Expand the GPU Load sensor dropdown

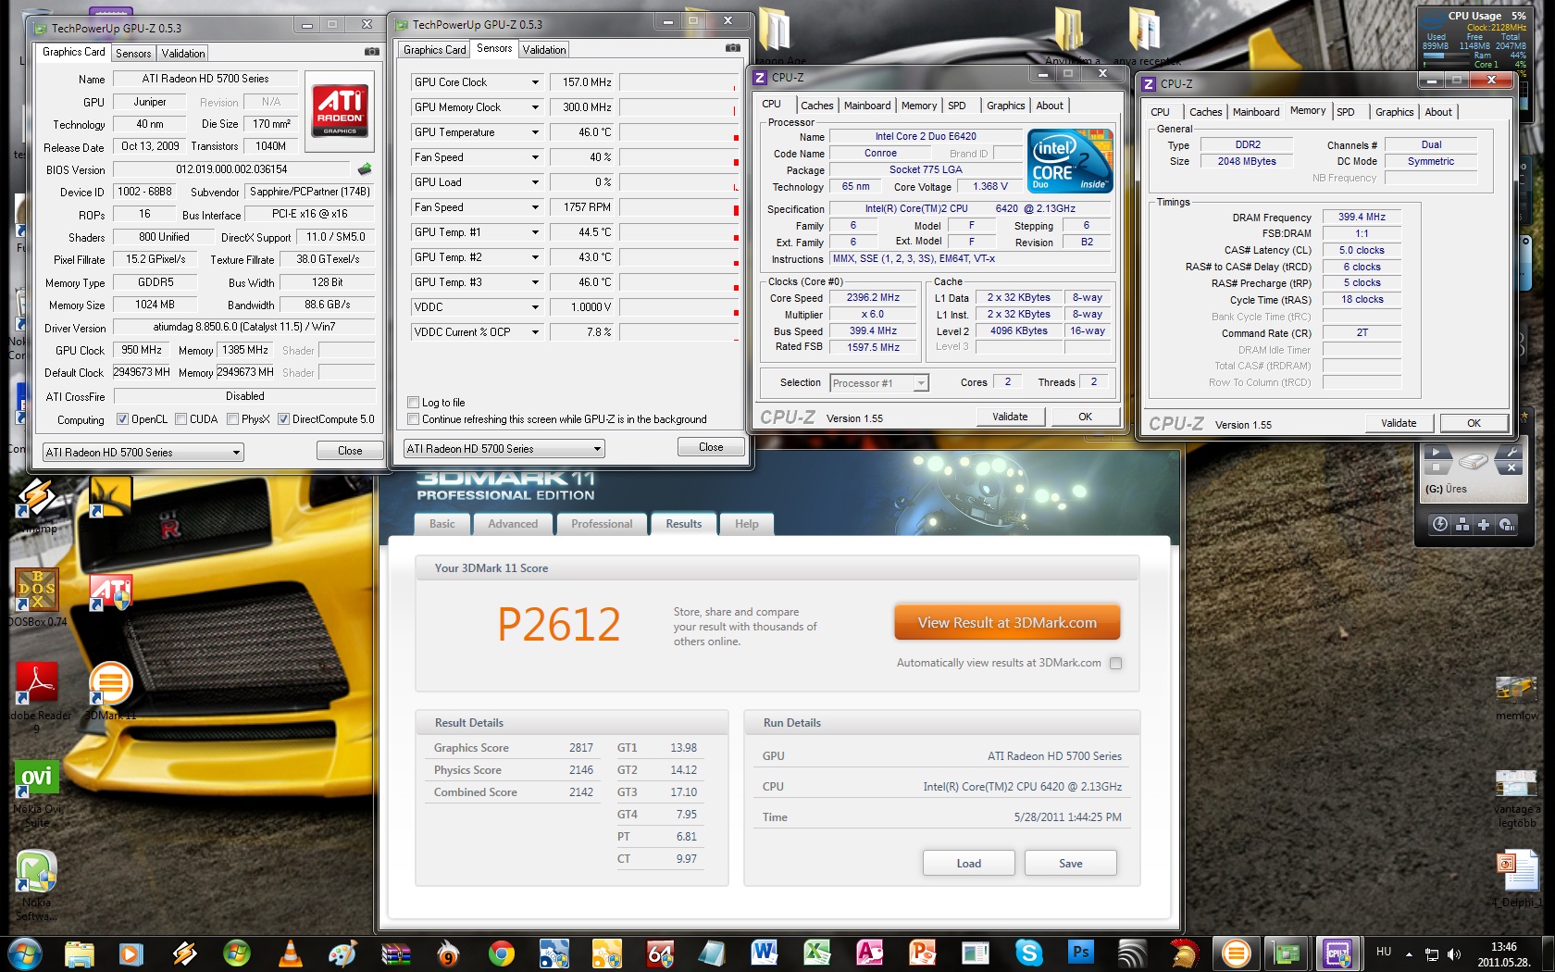[535, 182]
